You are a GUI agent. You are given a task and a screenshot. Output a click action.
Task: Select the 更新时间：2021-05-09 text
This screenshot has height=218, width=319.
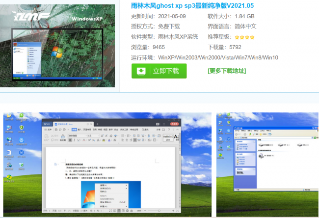coord(159,16)
